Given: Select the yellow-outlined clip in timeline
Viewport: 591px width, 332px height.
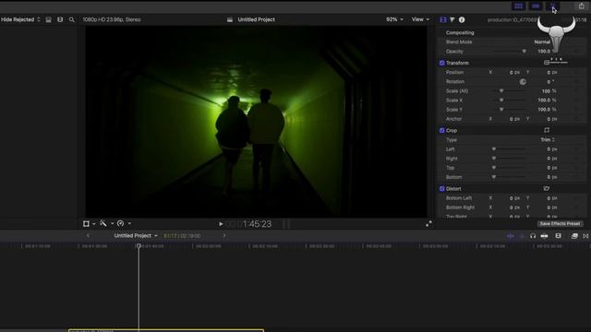Looking at the screenshot, I should pos(166,330).
